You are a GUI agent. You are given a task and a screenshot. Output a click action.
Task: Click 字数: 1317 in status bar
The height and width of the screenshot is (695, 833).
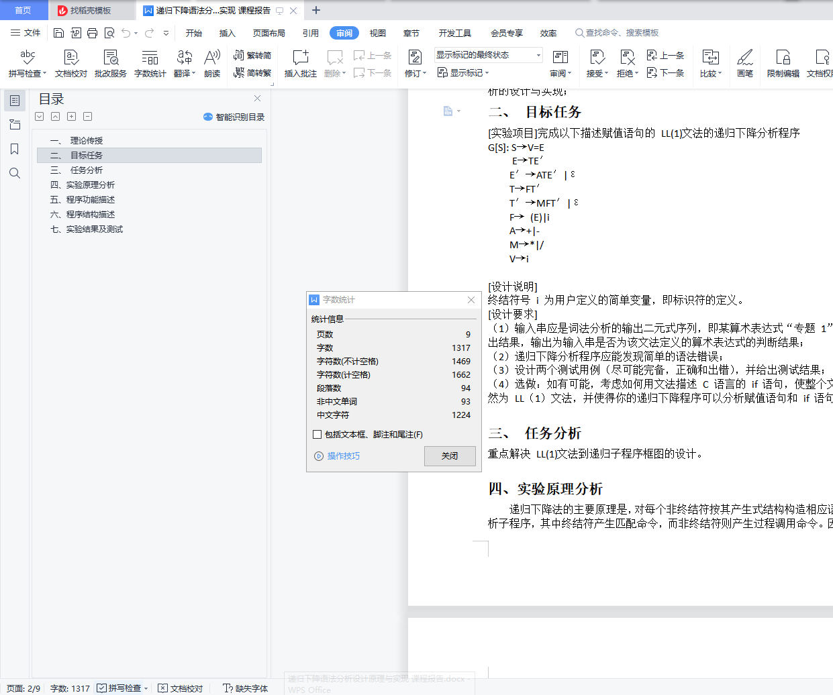70,688
